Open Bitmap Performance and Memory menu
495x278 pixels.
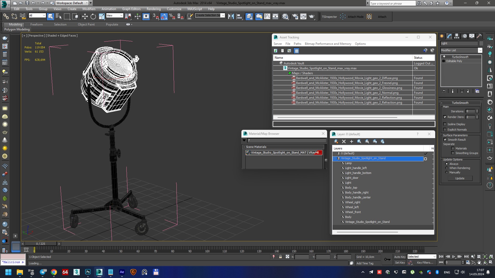click(328, 44)
